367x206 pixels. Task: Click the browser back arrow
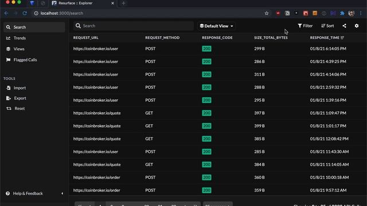tap(6, 13)
